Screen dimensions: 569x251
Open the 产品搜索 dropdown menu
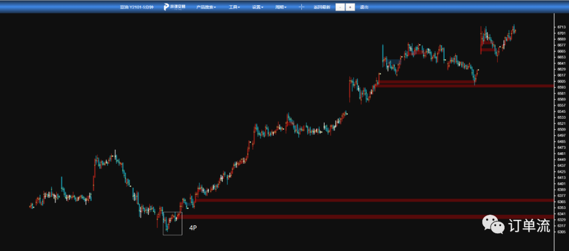click(x=206, y=7)
